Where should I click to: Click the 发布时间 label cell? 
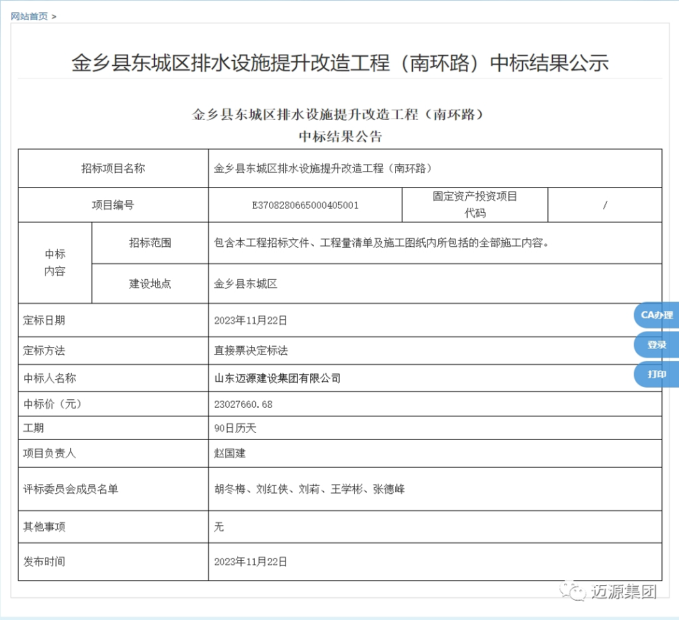pos(113,562)
